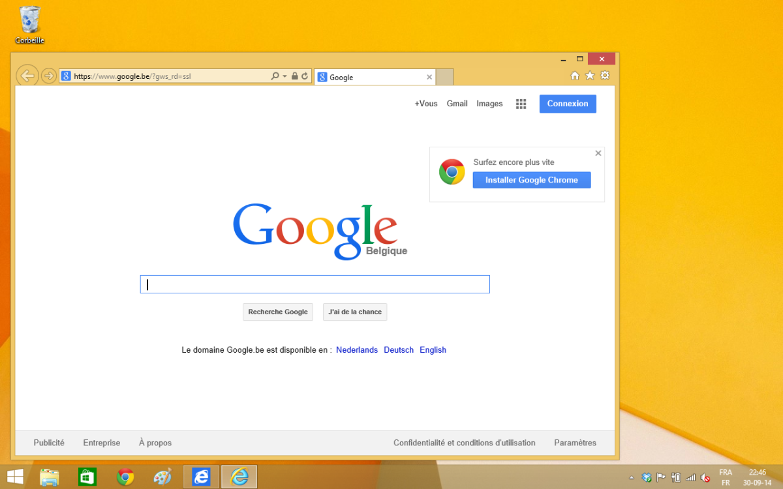Click the Connexion sign-in button
This screenshot has height=489, width=783.
pos(567,104)
